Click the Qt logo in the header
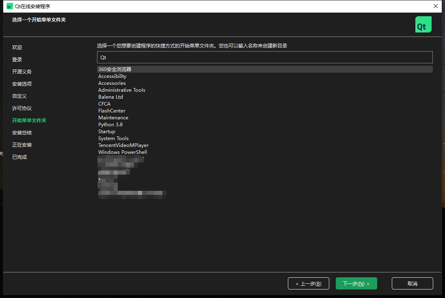The image size is (445, 298). (423, 24)
